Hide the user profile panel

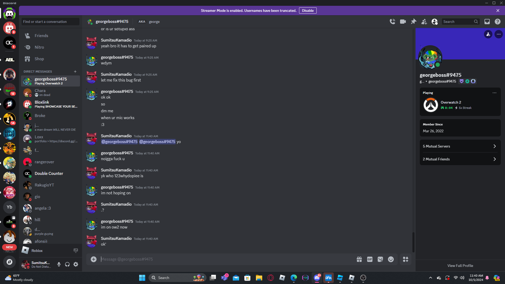[435, 22]
